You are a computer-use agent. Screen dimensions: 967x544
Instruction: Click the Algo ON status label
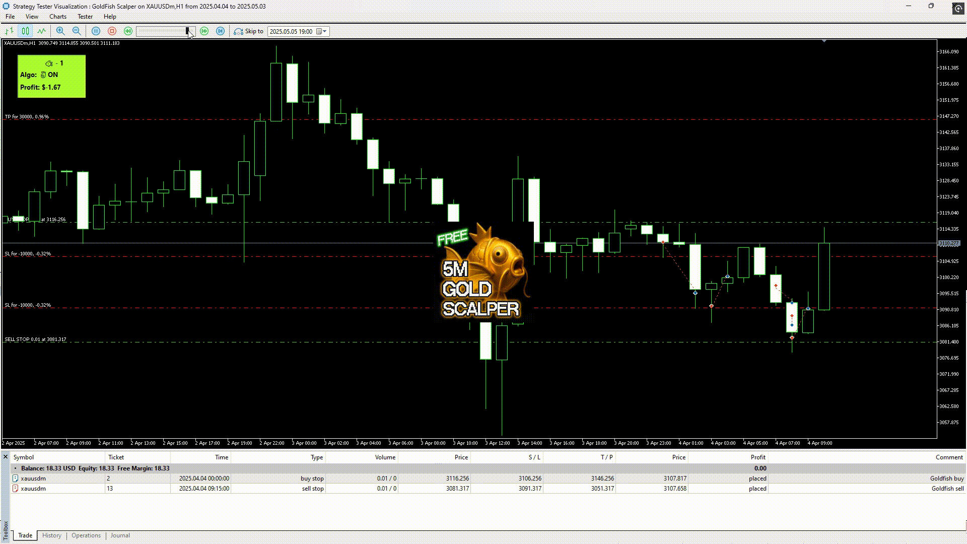pos(39,75)
